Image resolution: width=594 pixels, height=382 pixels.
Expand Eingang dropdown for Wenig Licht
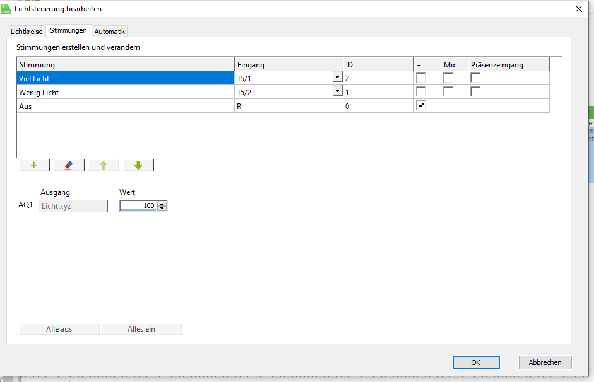[x=337, y=92]
